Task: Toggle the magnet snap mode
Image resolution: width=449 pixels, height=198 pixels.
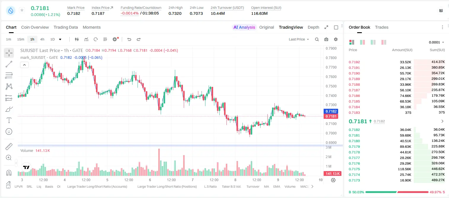Action: (x=9, y=173)
